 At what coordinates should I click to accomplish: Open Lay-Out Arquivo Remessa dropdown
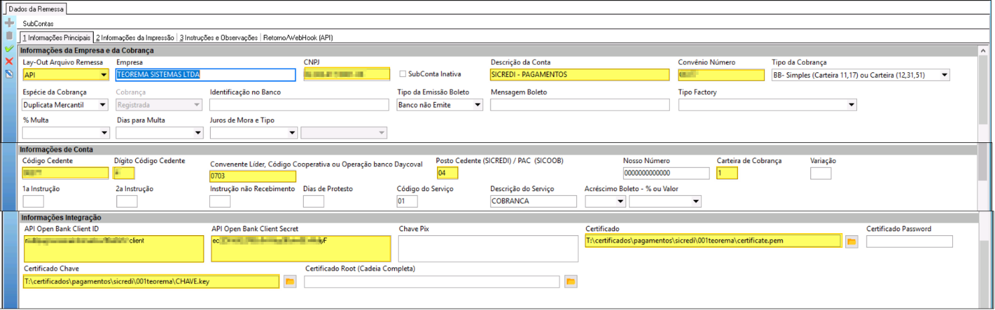point(103,75)
